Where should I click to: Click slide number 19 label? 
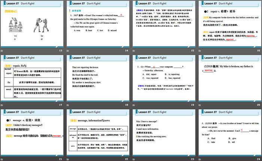(193, 105)
